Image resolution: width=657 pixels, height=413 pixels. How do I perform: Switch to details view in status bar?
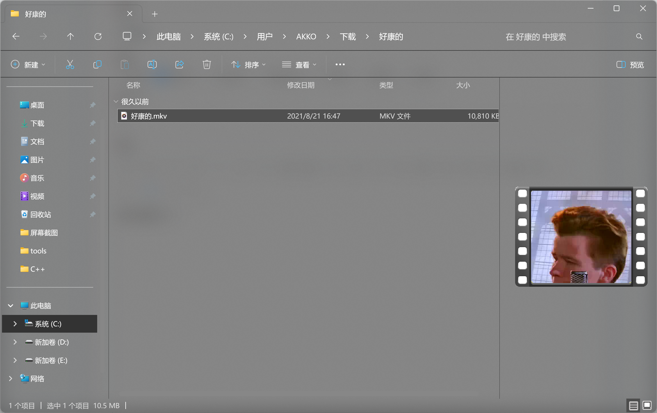(x=633, y=405)
